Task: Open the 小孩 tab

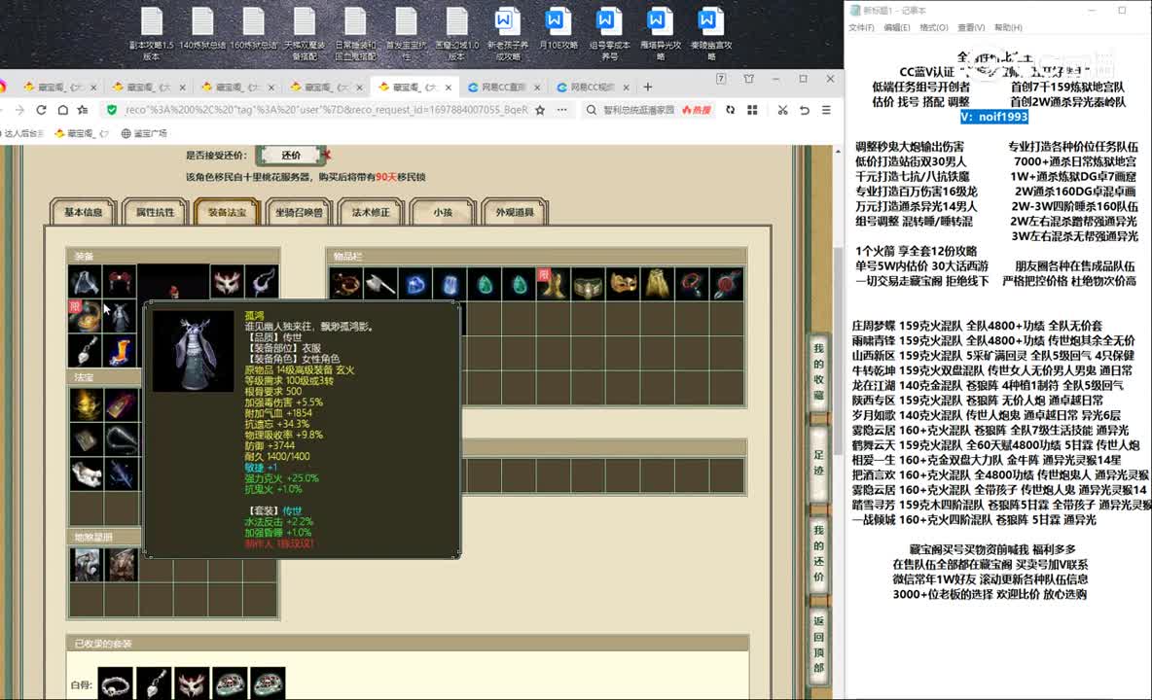Action: click(x=443, y=212)
